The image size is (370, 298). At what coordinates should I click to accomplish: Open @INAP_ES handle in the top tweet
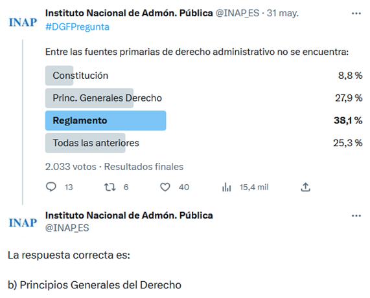pyautogui.click(x=237, y=13)
